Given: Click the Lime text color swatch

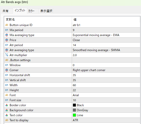Looking at the screenshot, I should click(74, 115).
